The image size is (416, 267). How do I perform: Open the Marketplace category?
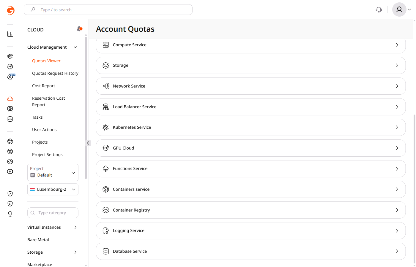(x=40, y=264)
